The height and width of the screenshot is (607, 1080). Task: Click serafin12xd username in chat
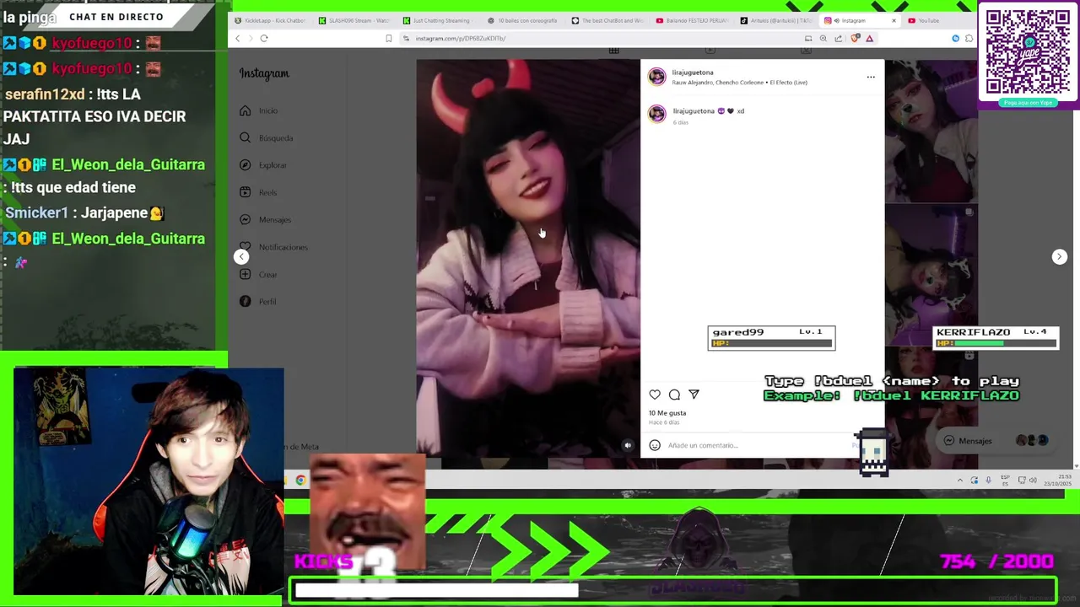tap(45, 94)
